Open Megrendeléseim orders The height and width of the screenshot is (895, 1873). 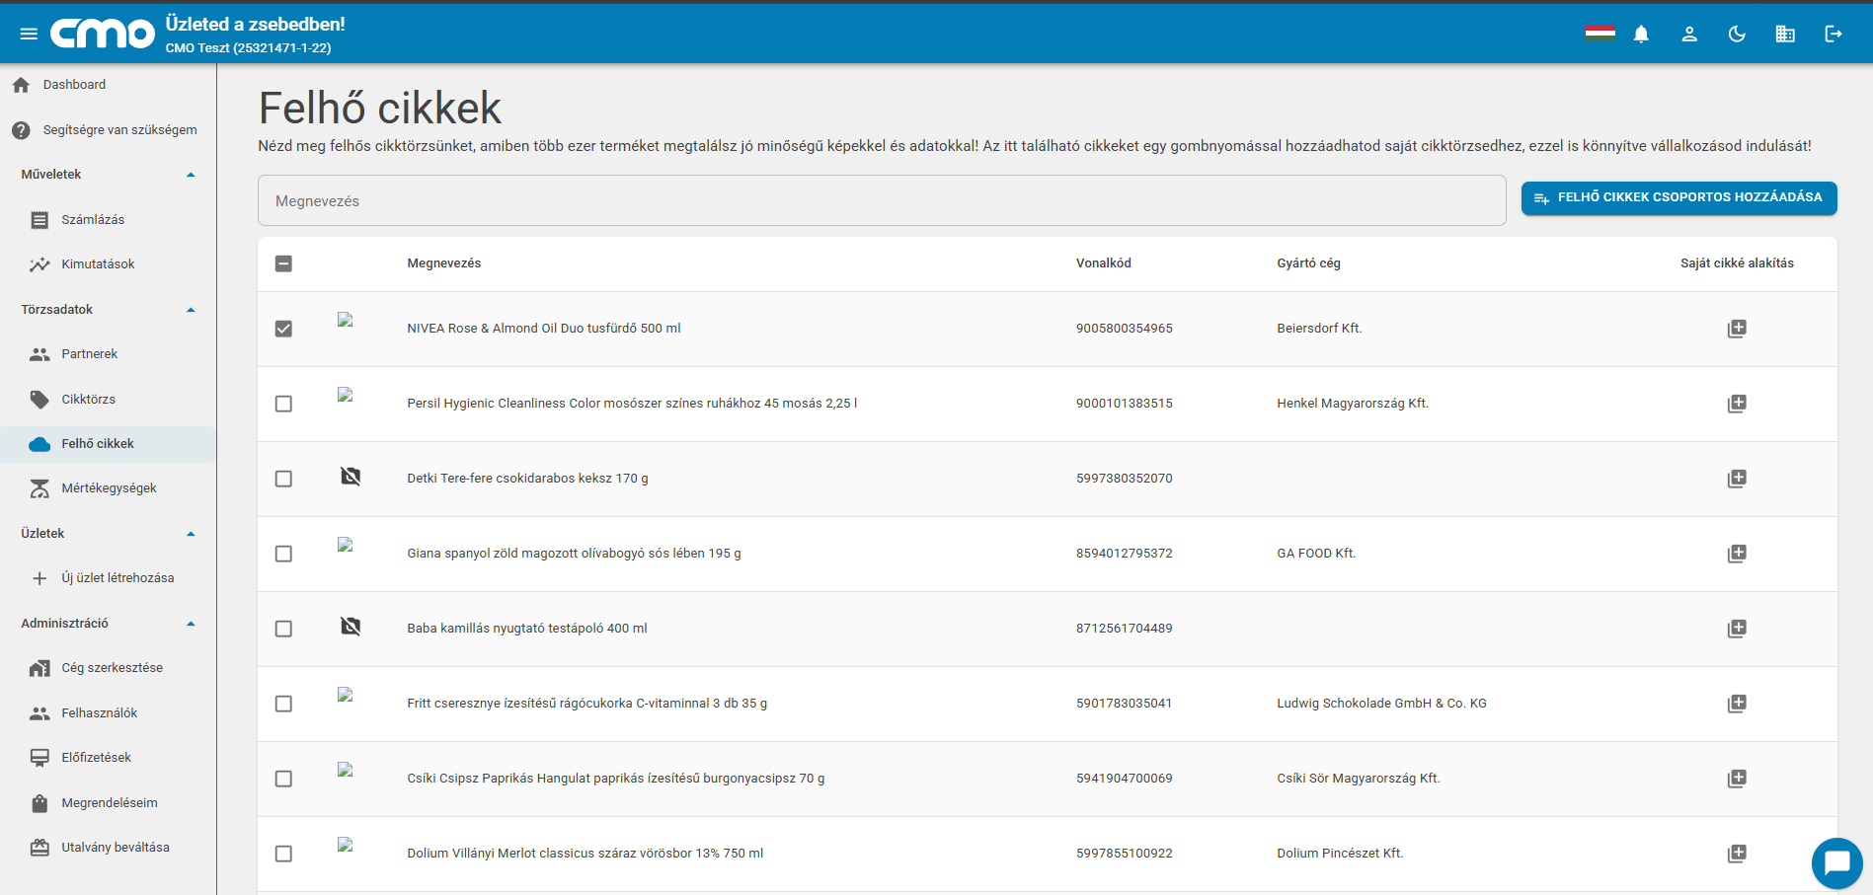(x=109, y=803)
